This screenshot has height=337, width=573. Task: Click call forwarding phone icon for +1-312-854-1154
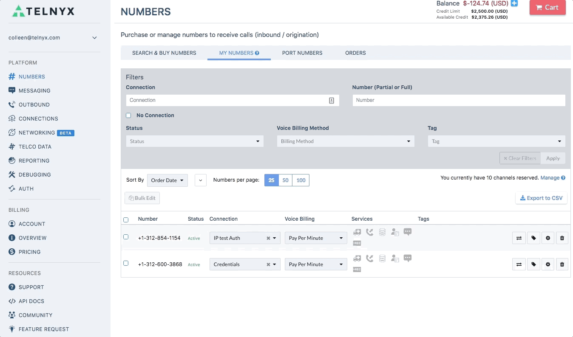[370, 232]
